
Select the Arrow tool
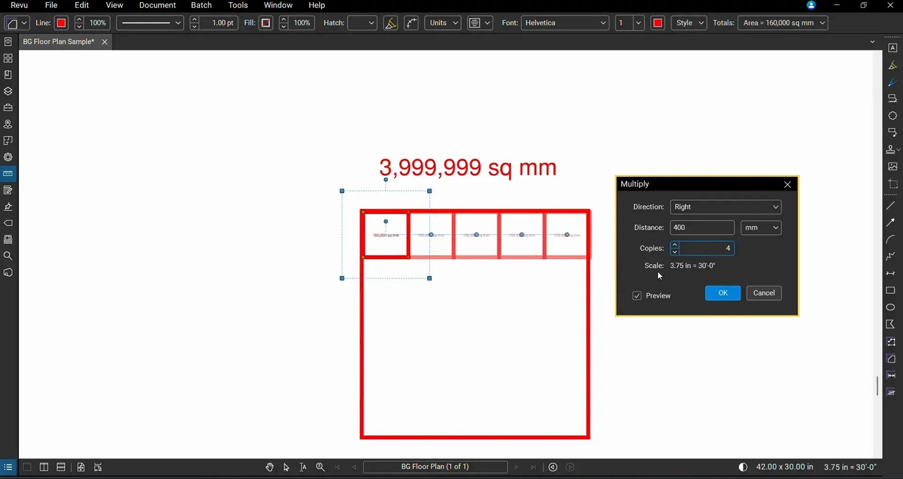click(x=890, y=223)
